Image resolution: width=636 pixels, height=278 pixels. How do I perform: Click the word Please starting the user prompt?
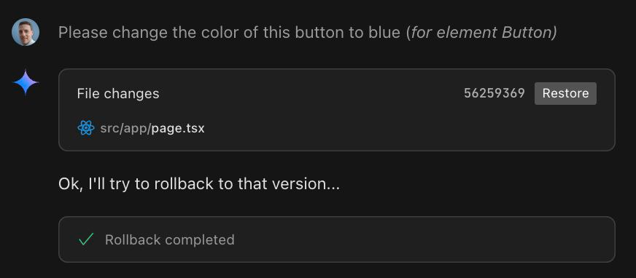(84, 32)
